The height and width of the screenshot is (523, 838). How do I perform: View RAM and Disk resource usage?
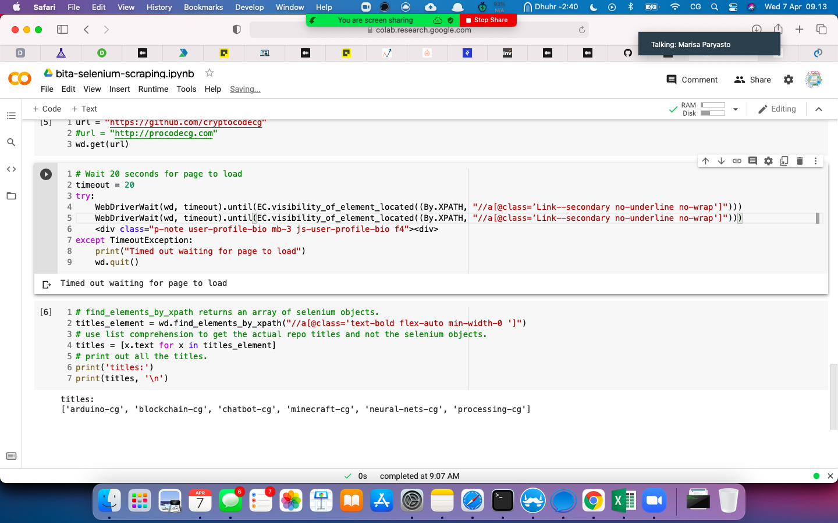click(x=703, y=109)
